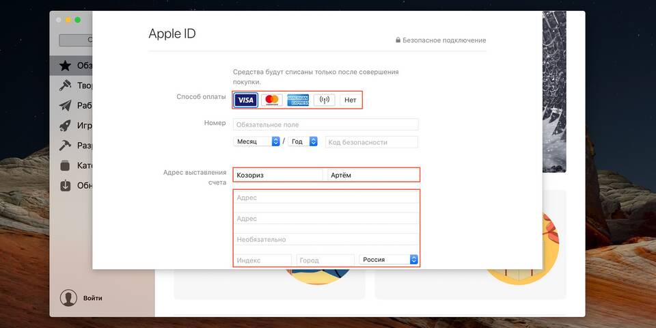Screen dimensions: 656x328
Task: Click the 'Apple ID' heading
Action: click(x=172, y=33)
